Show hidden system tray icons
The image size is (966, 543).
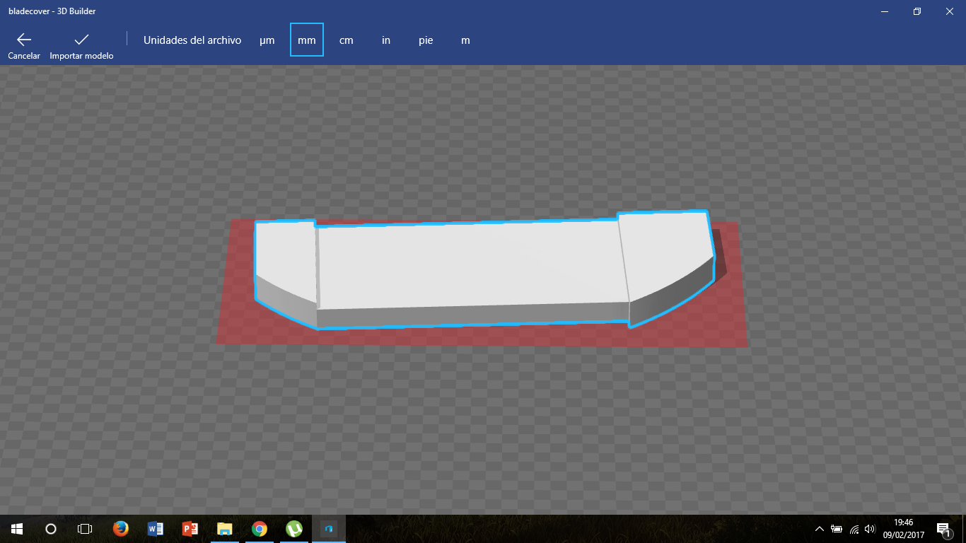coord(820,529)
